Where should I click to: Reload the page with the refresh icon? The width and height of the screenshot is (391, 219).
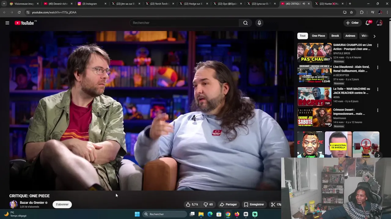click(x=19, y=12)
